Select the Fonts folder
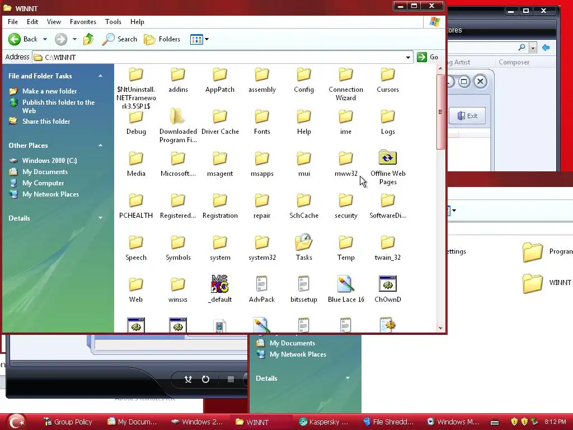573x430 pixels. (x=262, y=122)
